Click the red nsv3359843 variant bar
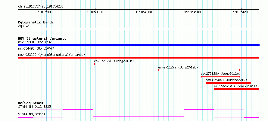This screenshot has width=268, height=121. point(228,83)
